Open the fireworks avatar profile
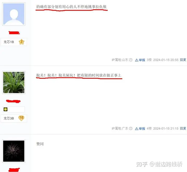 point(14,151)
